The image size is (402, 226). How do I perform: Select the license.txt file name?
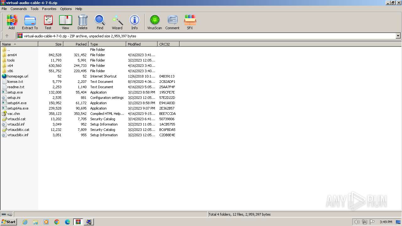[15, 82]
